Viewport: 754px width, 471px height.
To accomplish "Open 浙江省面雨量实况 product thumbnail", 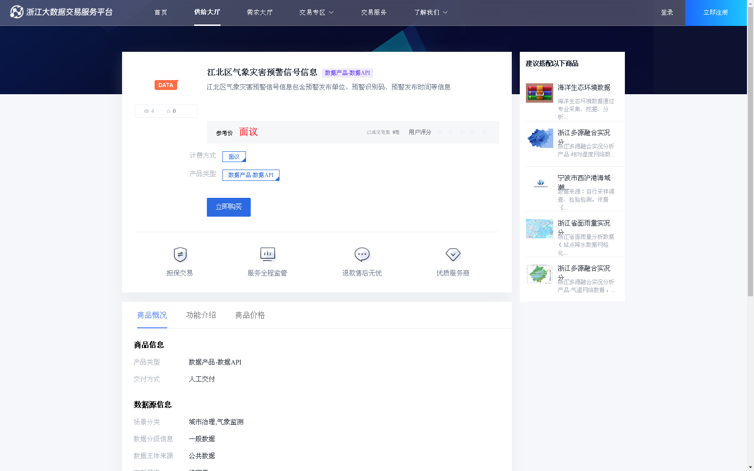I will [540, 229].
